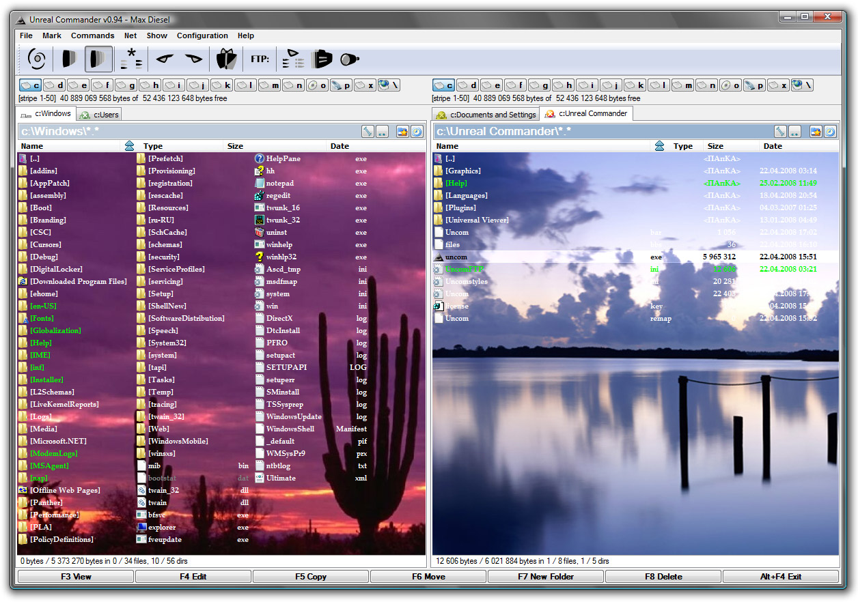Screen dimensions: 858x602
Task: Sort the left panel by Date column
Action: (376, 146)
